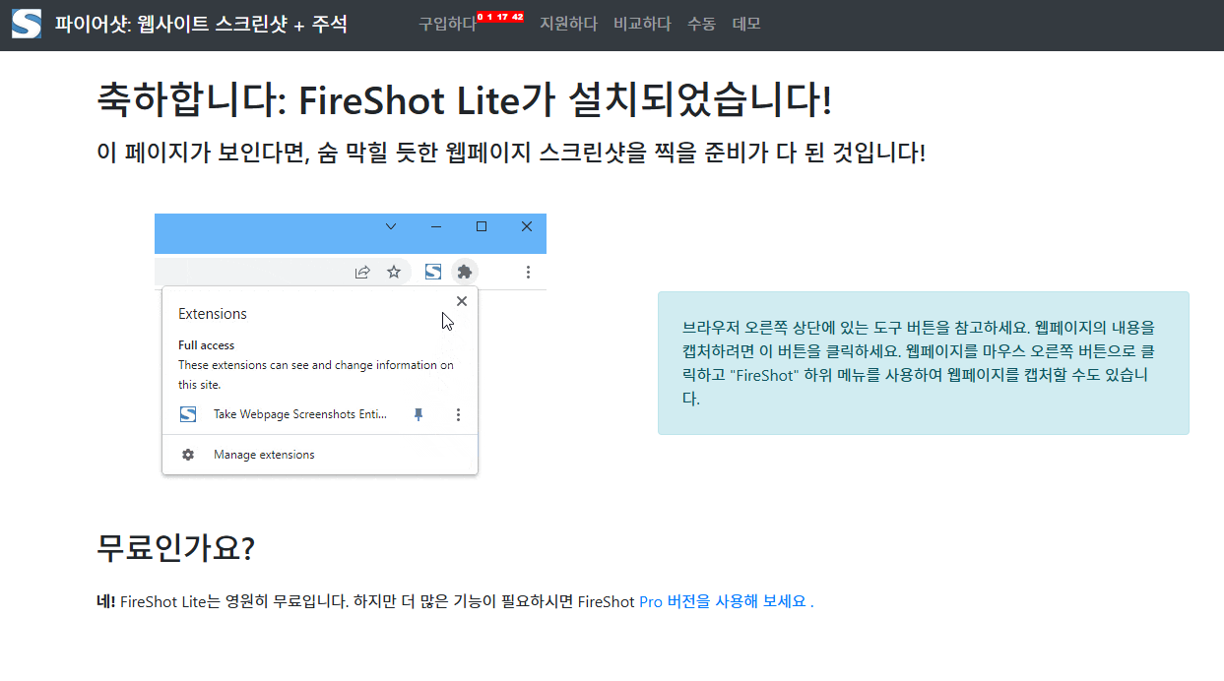This screenshot has width=1224, height=681.
Task: Close the Extensions popup with X
Action: click(462, 301)
